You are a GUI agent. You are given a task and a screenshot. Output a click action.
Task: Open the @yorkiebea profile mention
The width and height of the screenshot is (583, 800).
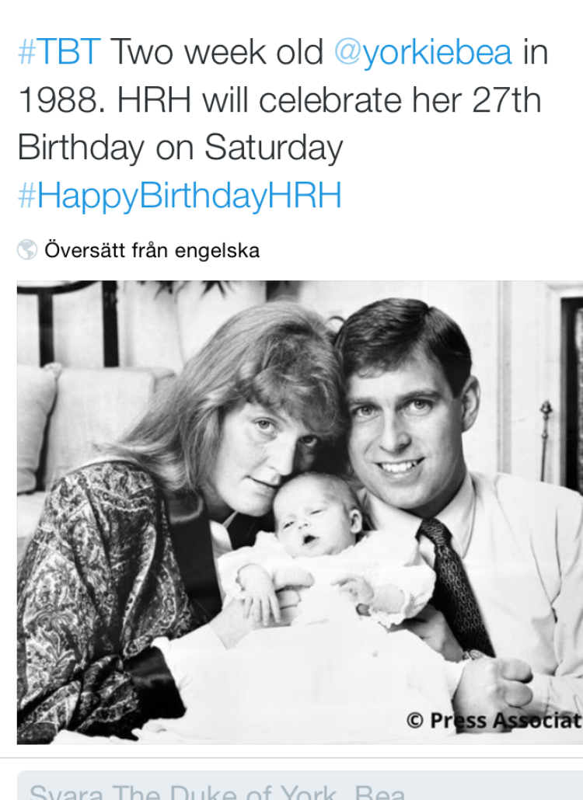(423, 53)
